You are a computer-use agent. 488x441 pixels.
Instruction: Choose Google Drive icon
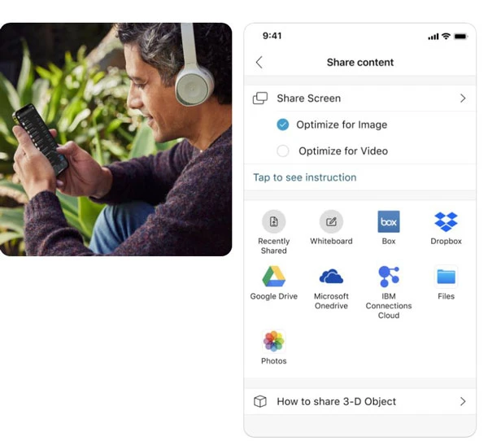coord(273,277)
